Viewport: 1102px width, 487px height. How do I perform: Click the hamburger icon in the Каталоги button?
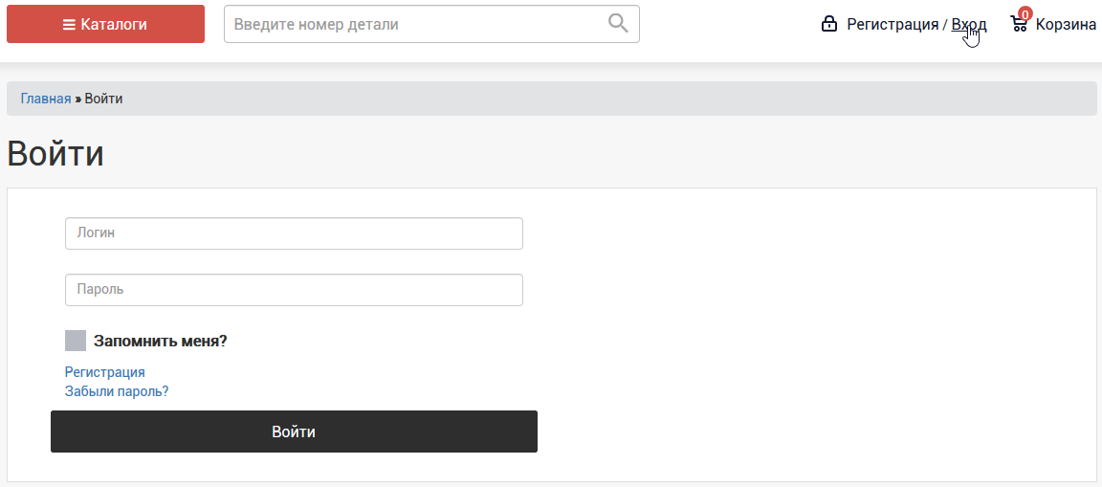tap(69, 25)
